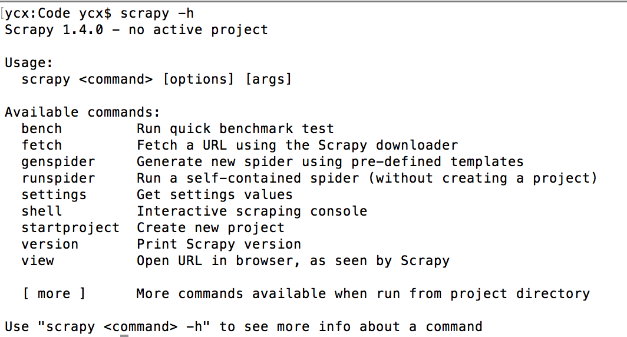
Task: Click the "Usage:" heading
Action: [29, 62]
